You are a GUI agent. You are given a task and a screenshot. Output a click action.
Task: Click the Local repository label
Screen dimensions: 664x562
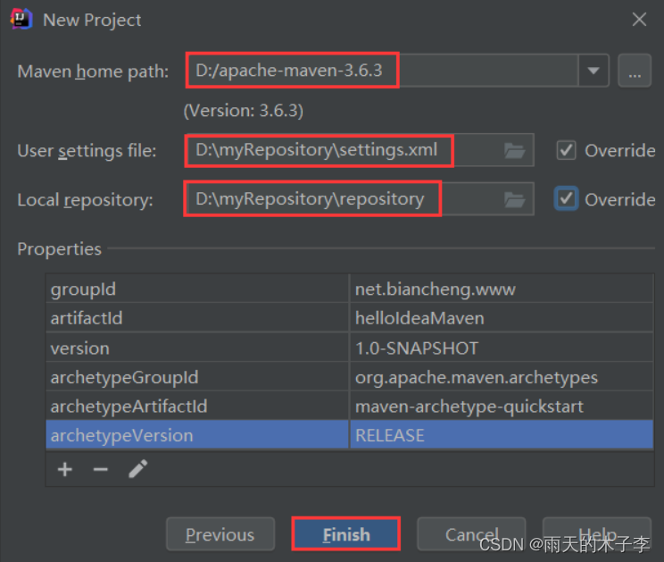point(85,200)
